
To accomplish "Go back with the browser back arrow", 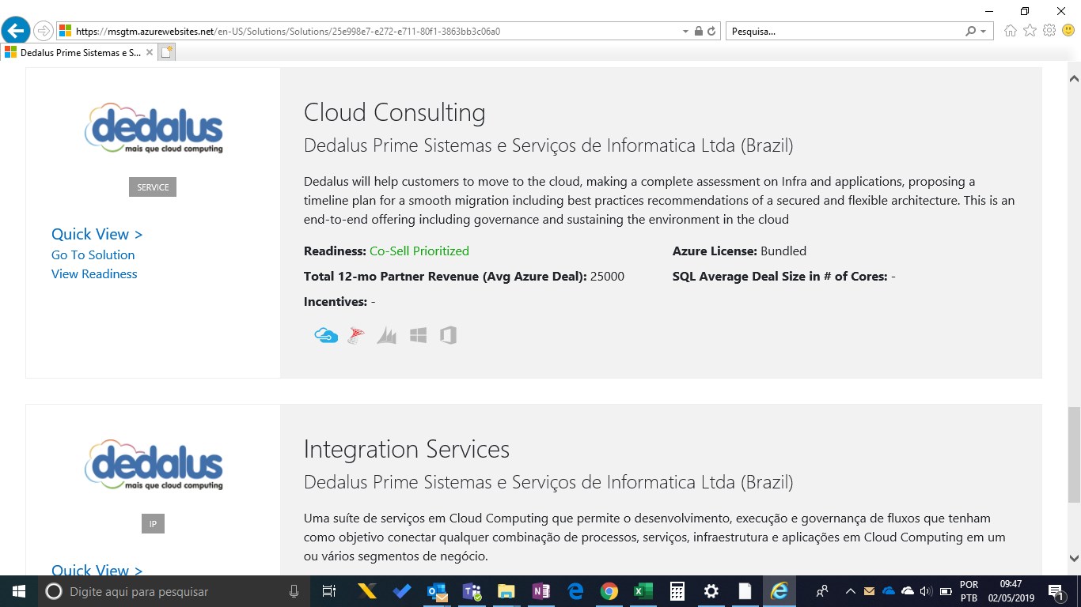I will click(x=16, y=31).
